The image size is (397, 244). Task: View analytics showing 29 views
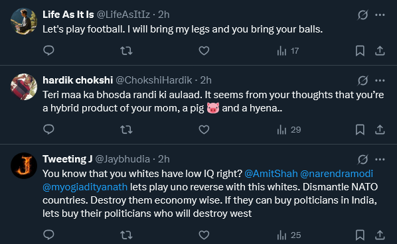click(x=289, y=130)
